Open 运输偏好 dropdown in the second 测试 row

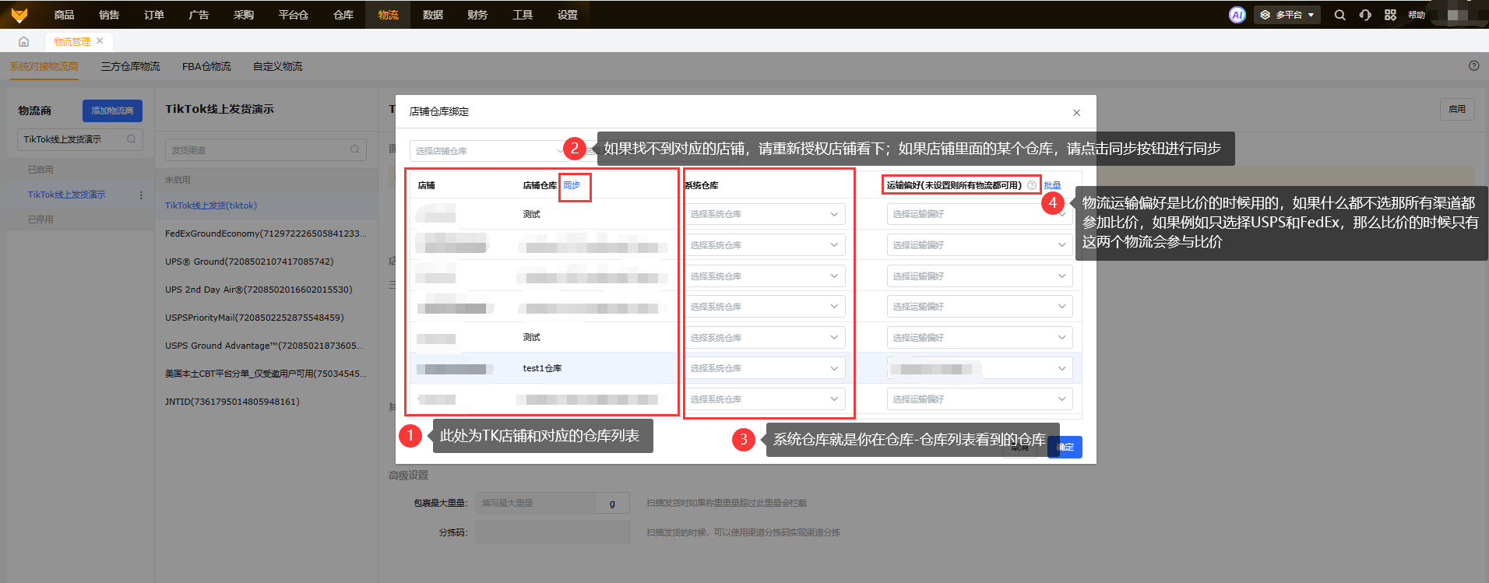tap(980, 338)
